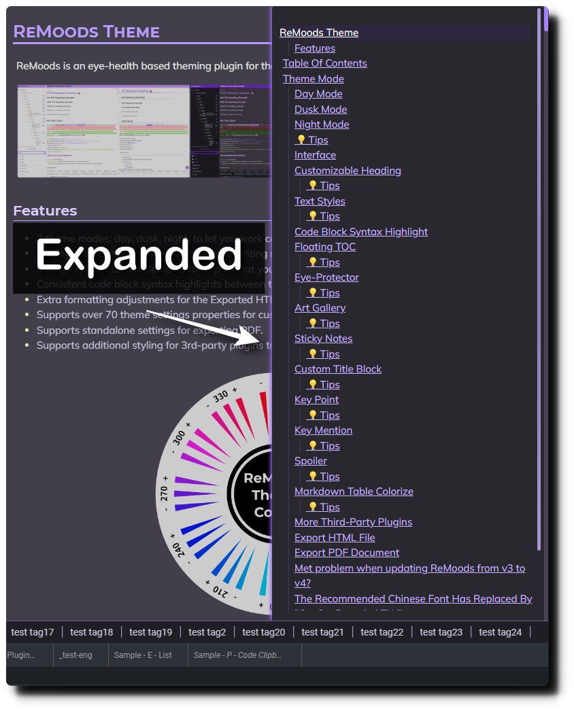
Task: Open Tips under Markdown Table Colorize
Action: point(323,507)
